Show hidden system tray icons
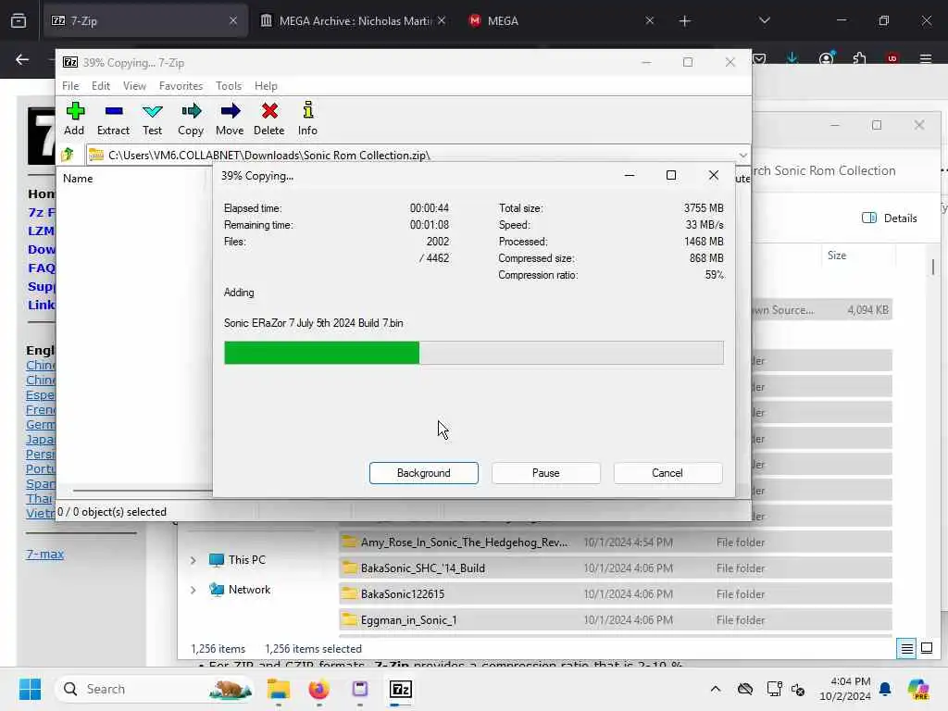Viewport: 948px width, 711px height. pyautogui.click(x=716, y=689)
